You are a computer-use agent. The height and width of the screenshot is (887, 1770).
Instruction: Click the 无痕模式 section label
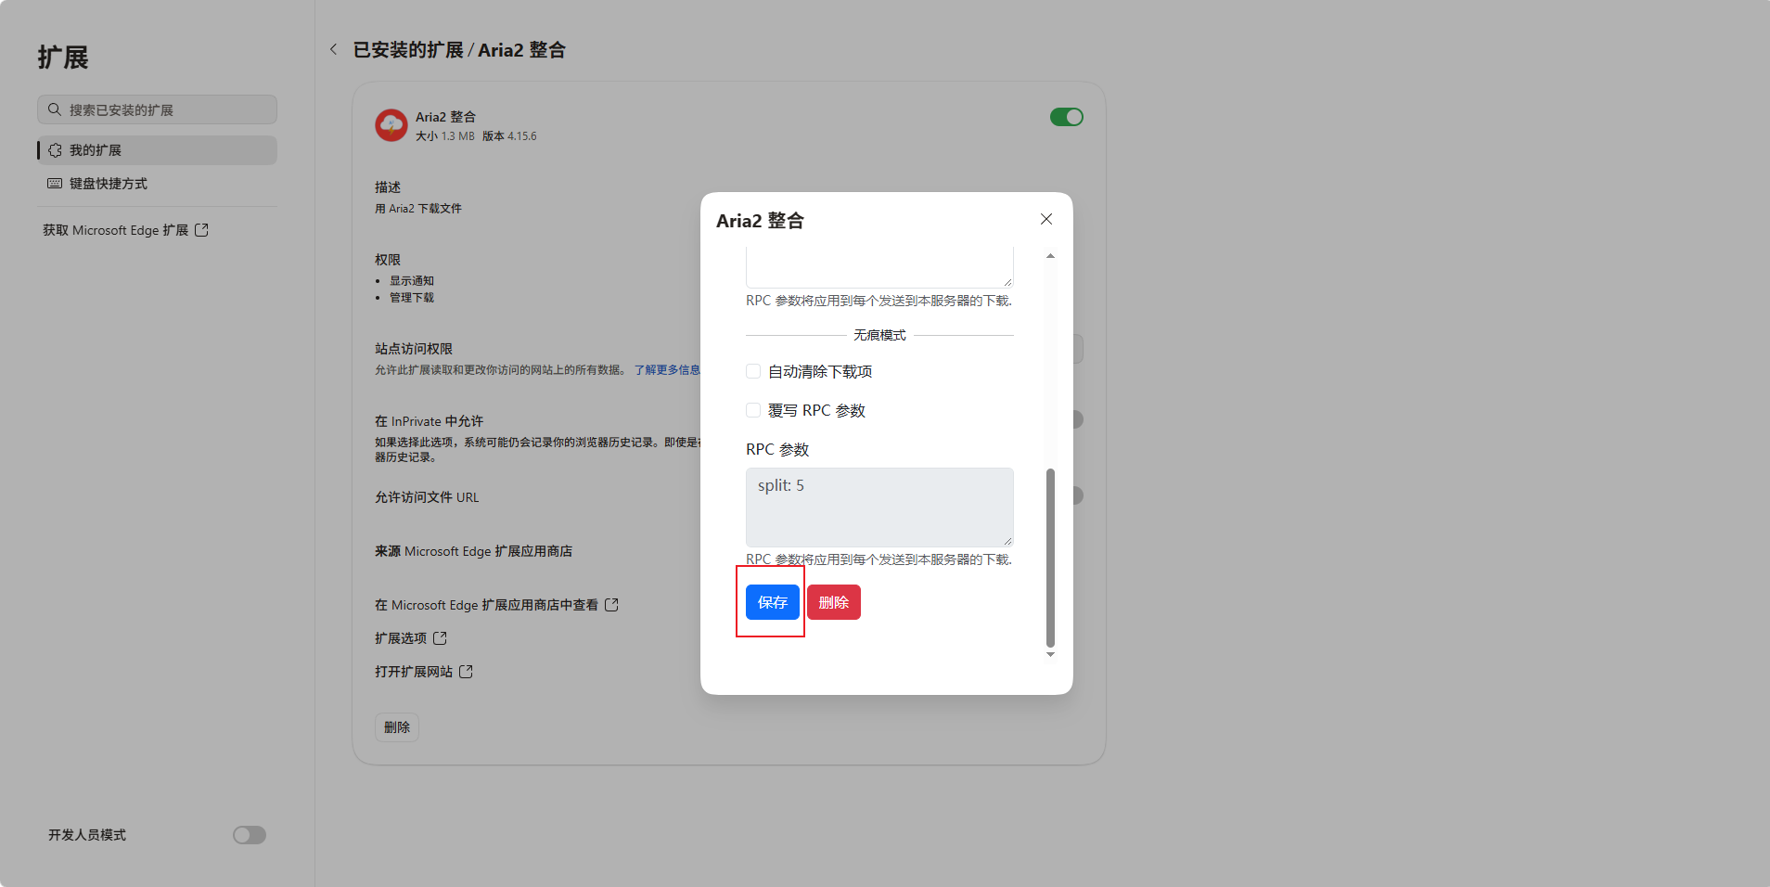pos(879,335)
